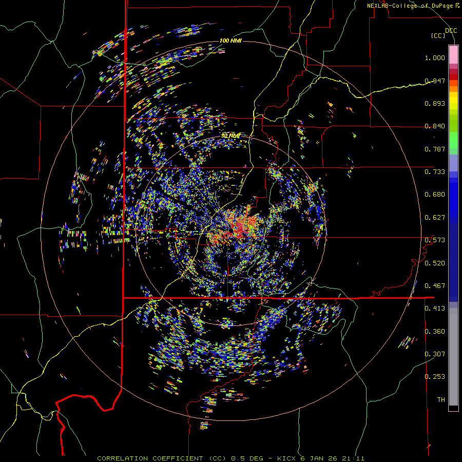Click the 0.733 color scale value
The image size is (462, 462).
click(435, 172)
